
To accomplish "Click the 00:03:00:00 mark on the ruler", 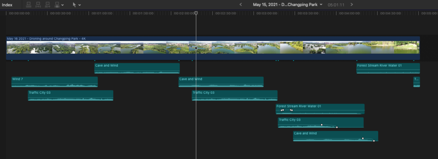I will pyautogui.click(x=267, y=13).
